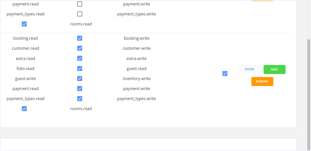Uncheck the checked box beside payment.read and payment.write
The height and width of the screenshot is (151, 311).
[x=80, y=89]
